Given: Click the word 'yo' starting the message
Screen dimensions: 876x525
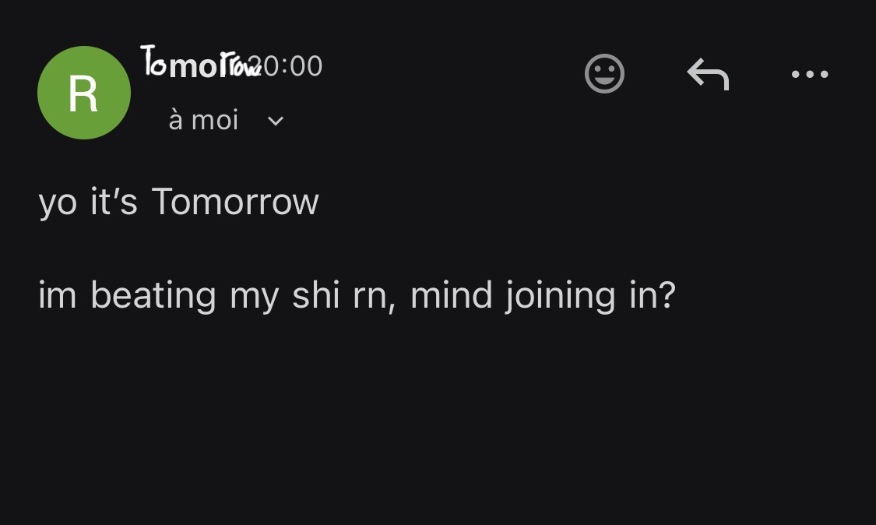Looking at the screenshot, I should coord(58,203).
